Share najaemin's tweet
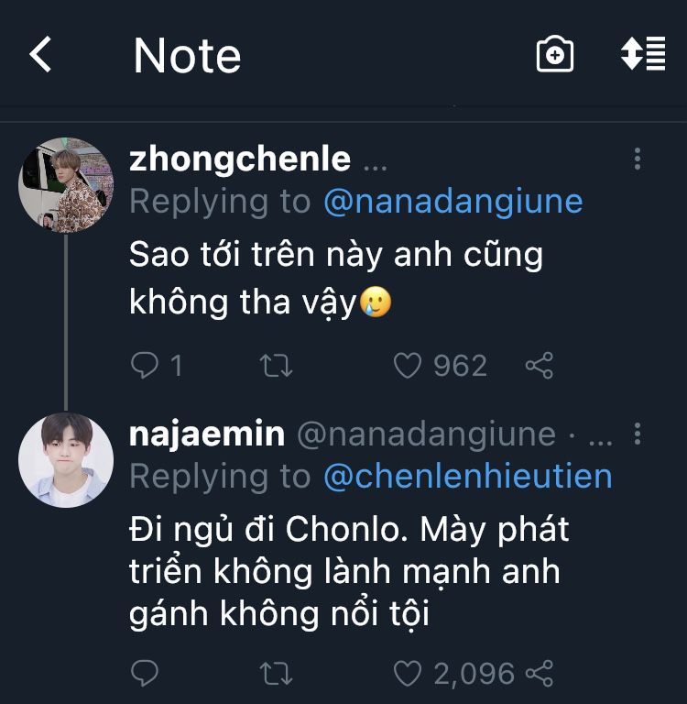 [540, 675]
